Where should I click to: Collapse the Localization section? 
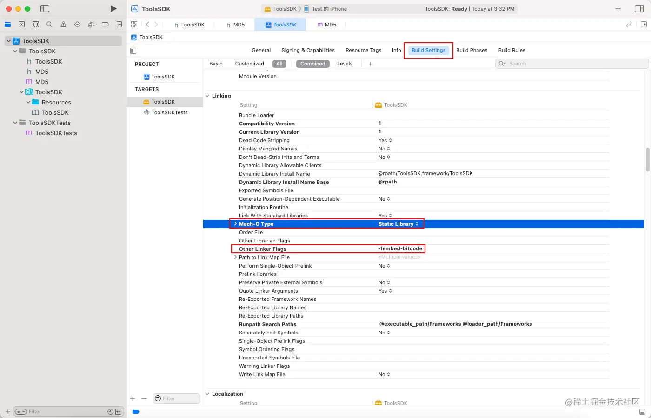207,394
